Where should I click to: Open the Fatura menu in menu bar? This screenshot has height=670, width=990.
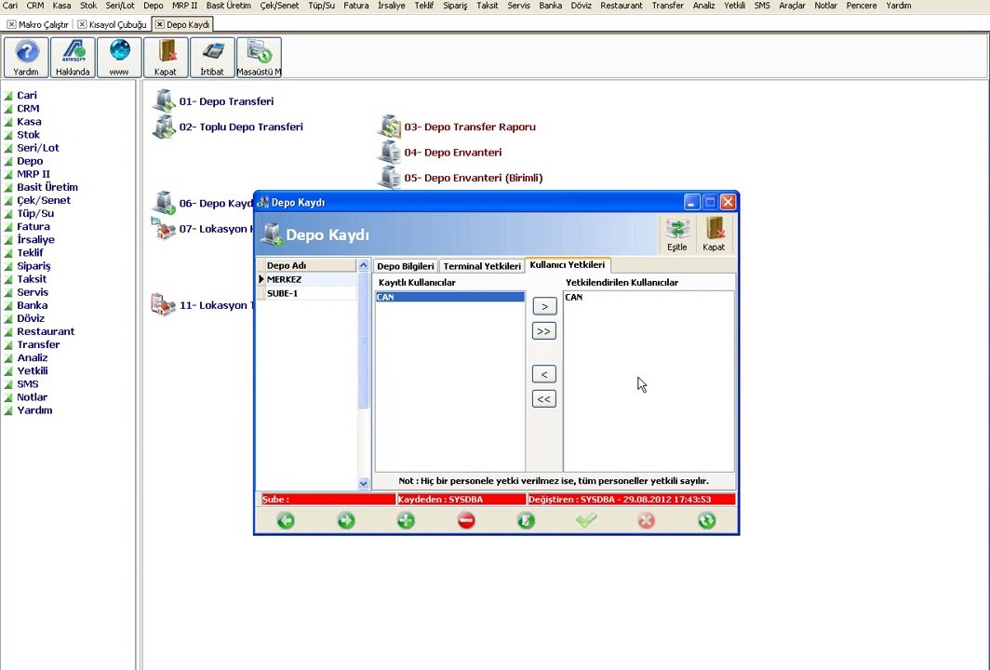coord(356,5)
